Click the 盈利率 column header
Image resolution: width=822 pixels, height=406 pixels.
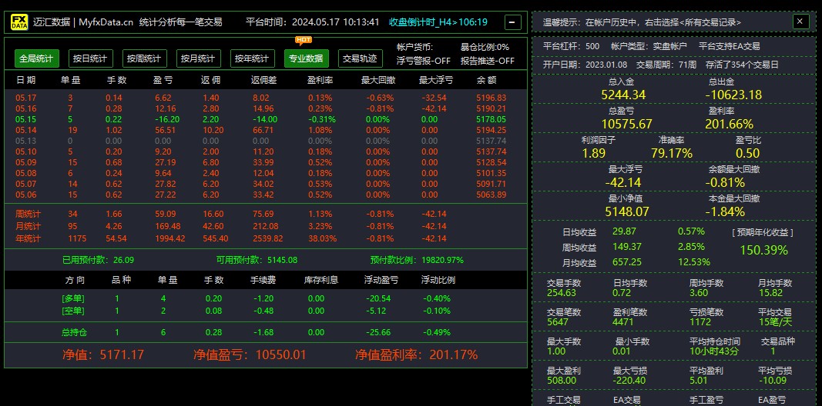coord(320,80)
